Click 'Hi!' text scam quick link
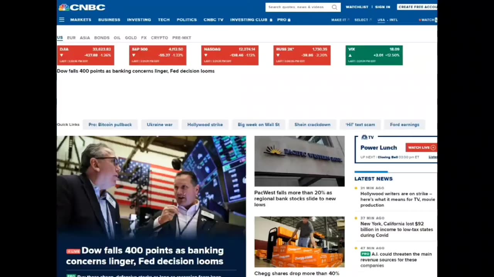 (x=360, y=125)
